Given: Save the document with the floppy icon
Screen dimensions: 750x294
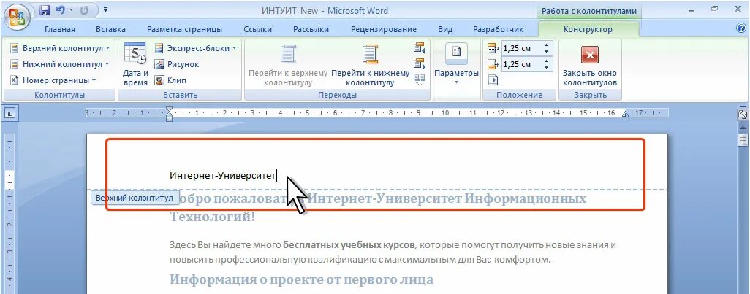Looking at the screenshot, I should 45,10.
